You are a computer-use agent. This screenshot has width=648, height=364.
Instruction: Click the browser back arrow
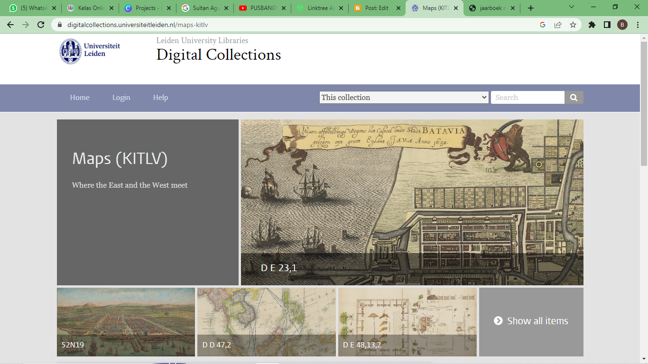click(x=10, y=25)
